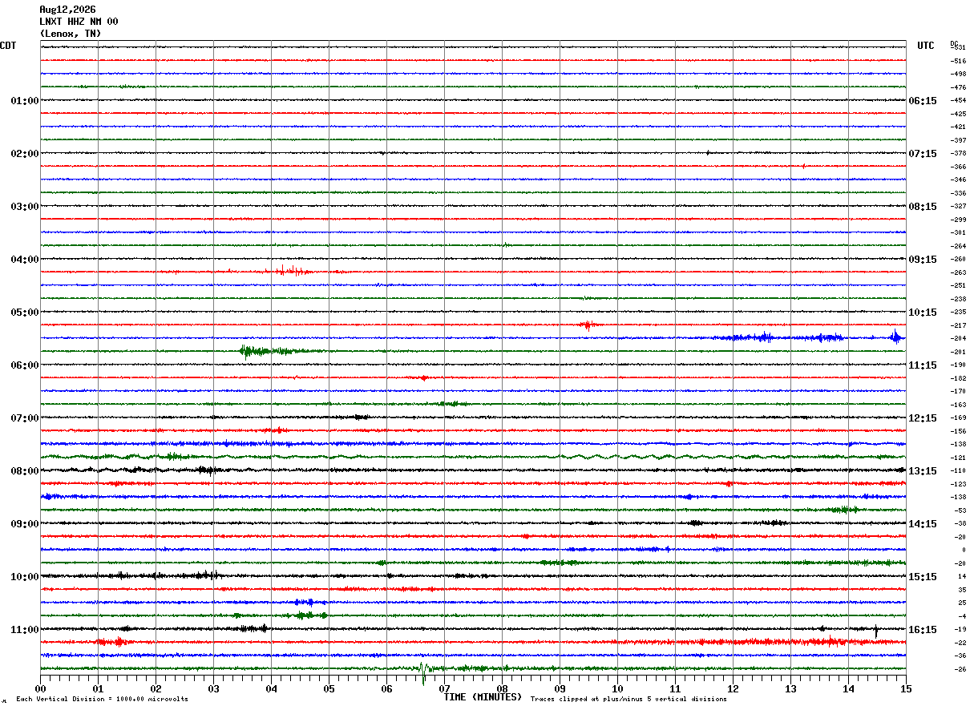This screenshot has width=970, height=710.
Task: Click the 00 minute tick label
Action: tap(40, 688)
